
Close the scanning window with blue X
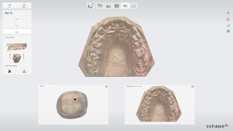click(228, 13)
